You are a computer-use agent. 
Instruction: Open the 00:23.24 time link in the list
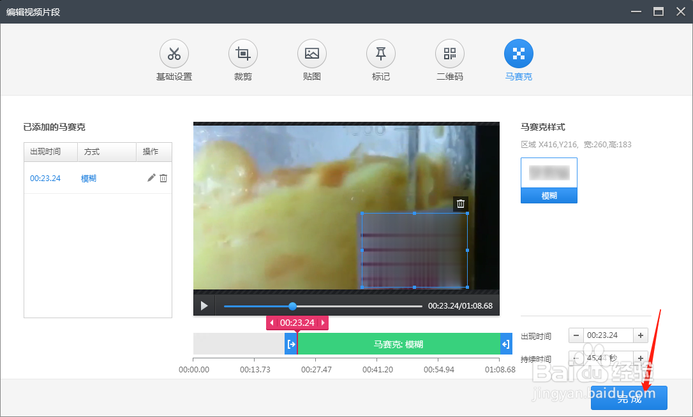45,178
